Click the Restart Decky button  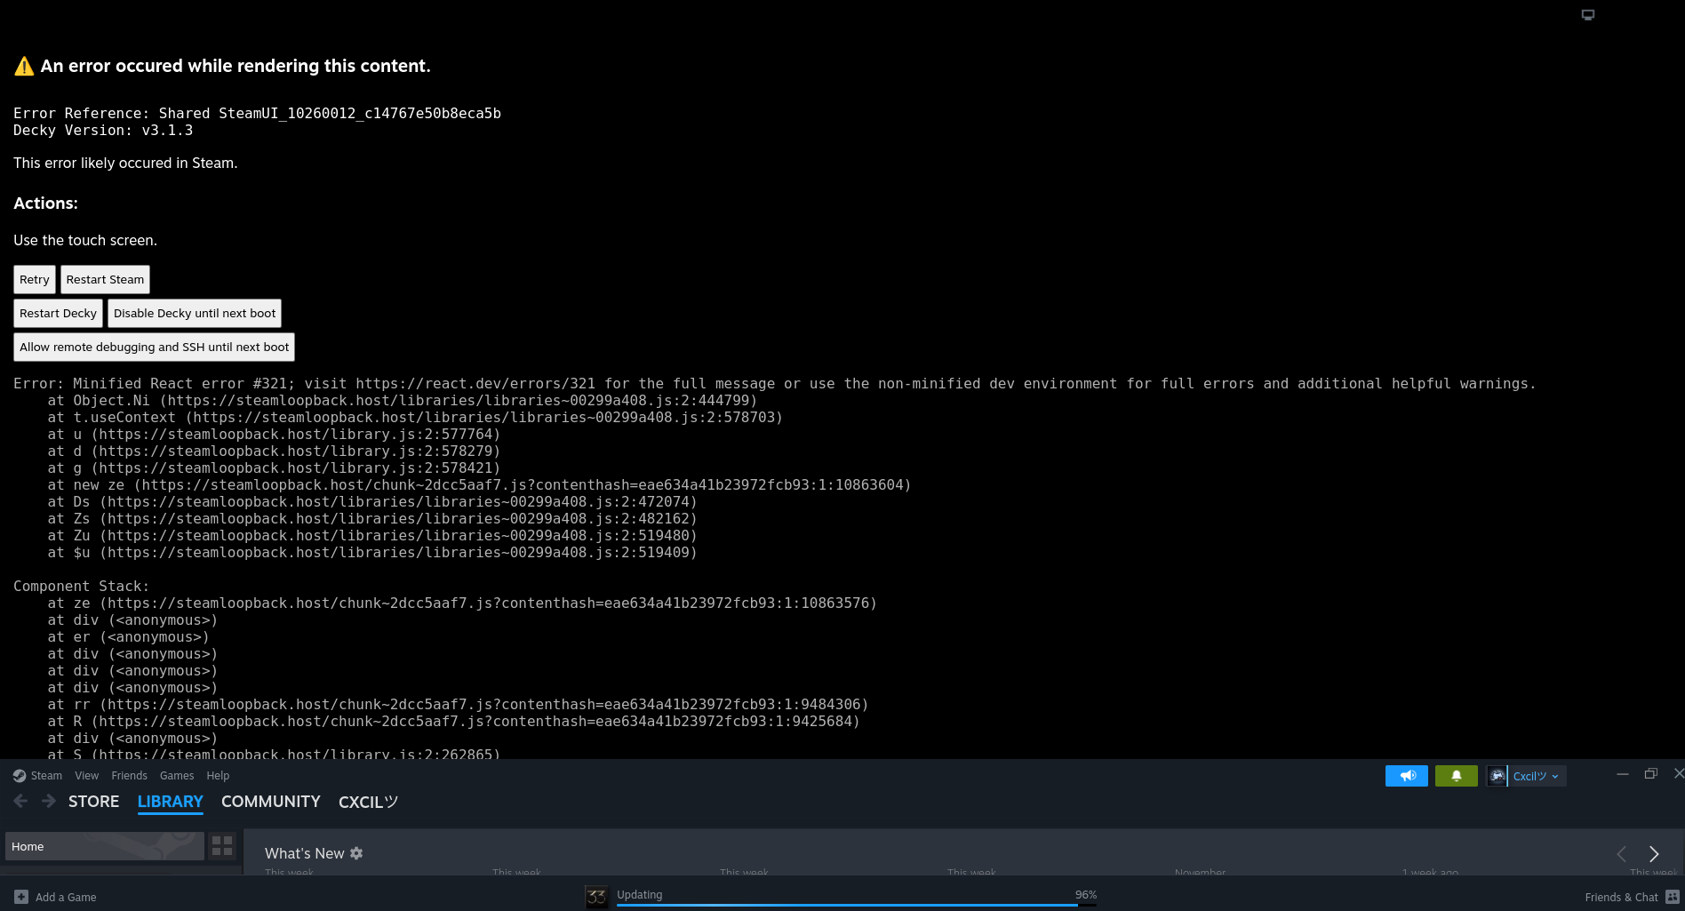[x=58, y=313]
